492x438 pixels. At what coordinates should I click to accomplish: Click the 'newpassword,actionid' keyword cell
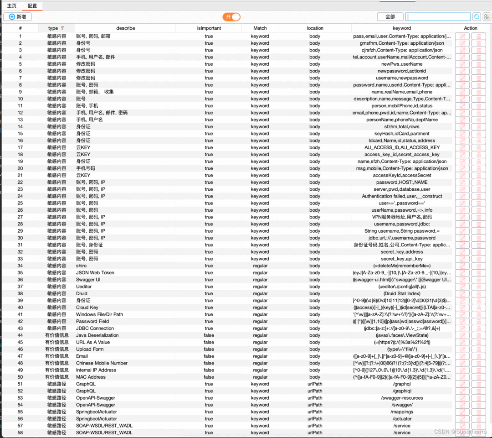[402, 71]
